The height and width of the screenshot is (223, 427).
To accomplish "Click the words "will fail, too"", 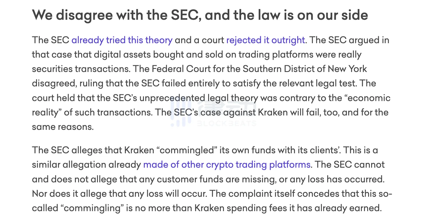I will (x=303, y=112).
